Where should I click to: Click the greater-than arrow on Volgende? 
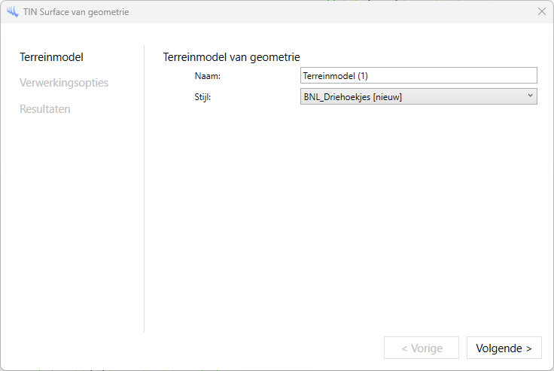tap(529, 348)
